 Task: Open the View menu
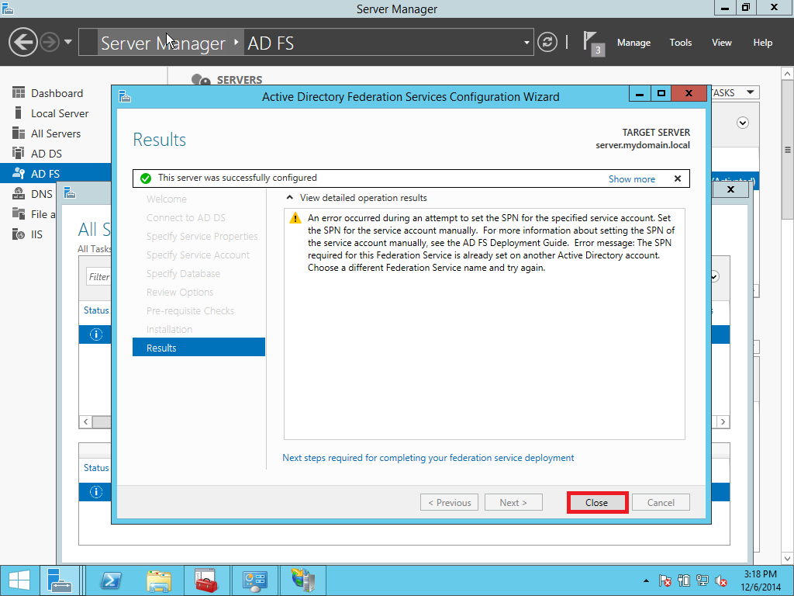point(721,43)
